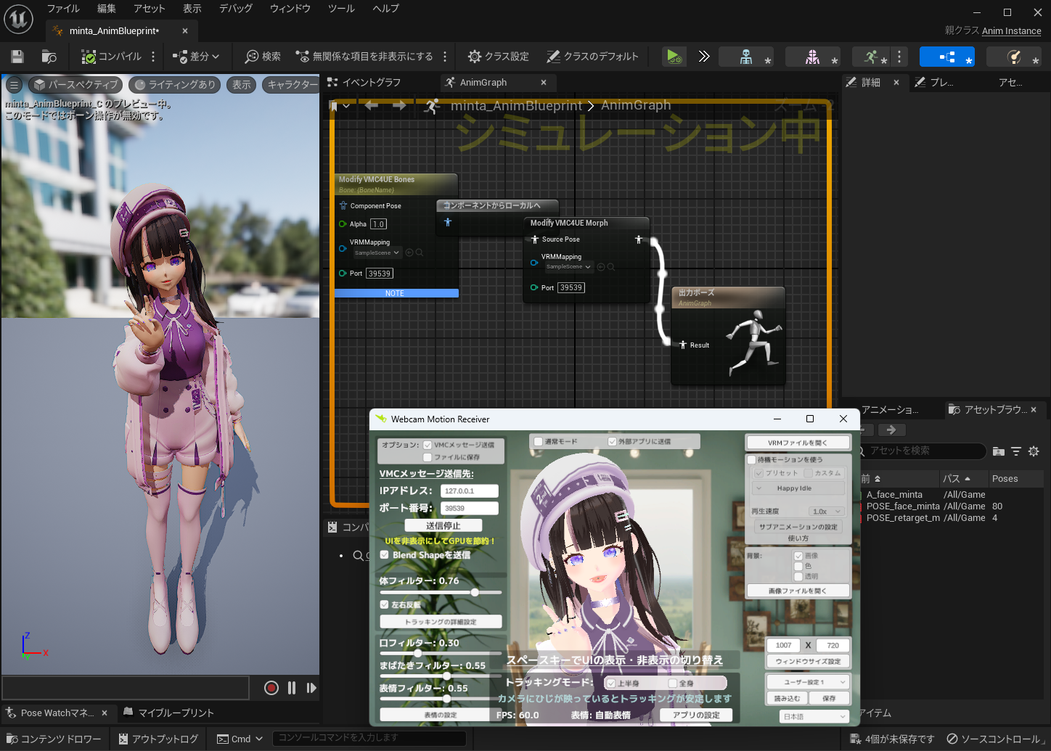Screen dimensions: 1051x751
Task: Open the Happy Idle motion dropdown
Action: (798, 488)
